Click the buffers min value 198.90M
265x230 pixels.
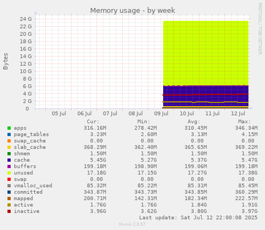[146, 166]
